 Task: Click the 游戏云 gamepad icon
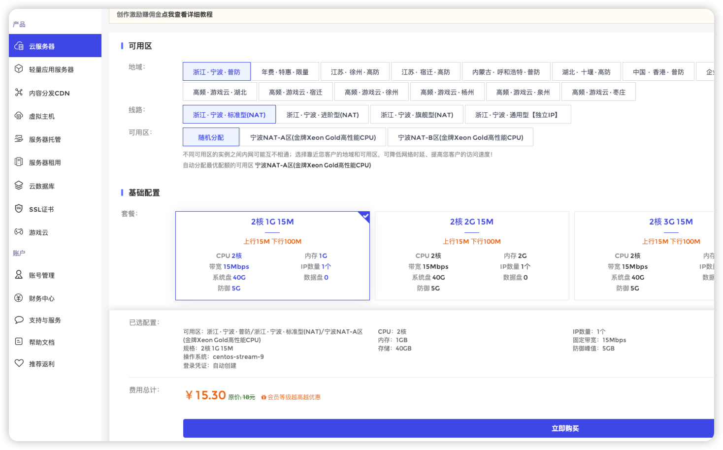click(19, 231)
